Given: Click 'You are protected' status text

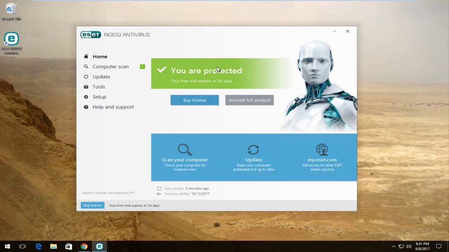Looking at the screenshot, I should [x=206, y=70].
